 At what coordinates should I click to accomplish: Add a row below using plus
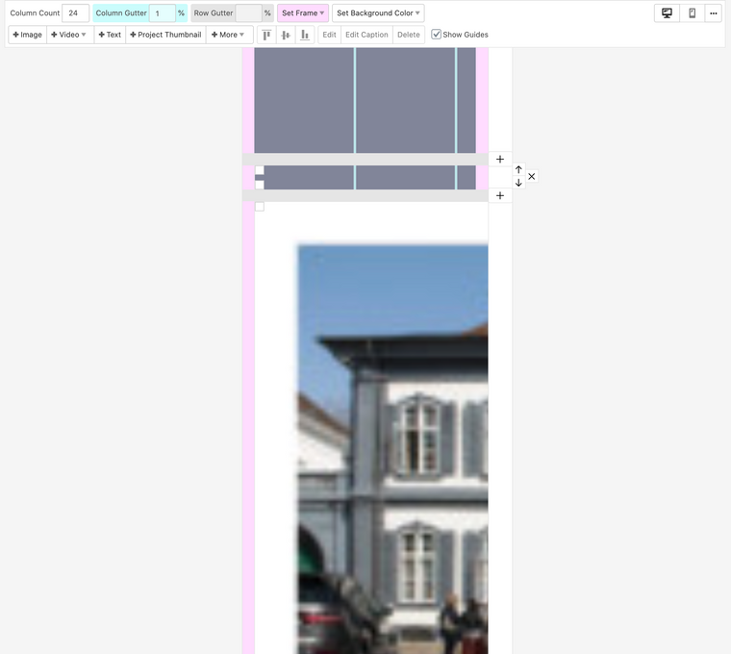500,195
